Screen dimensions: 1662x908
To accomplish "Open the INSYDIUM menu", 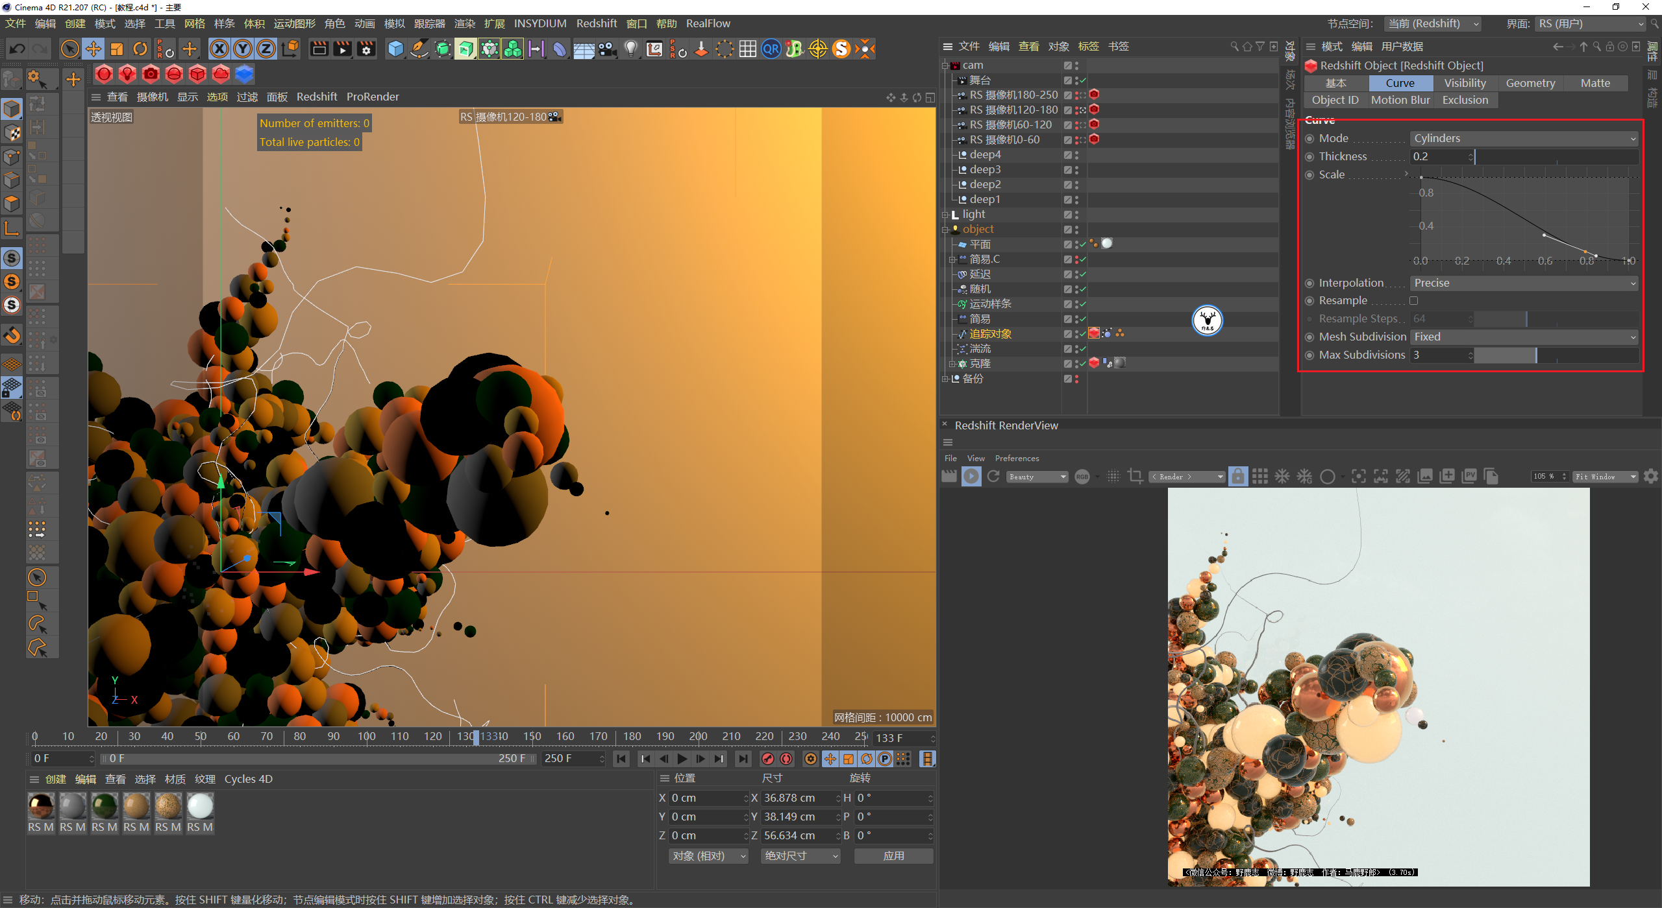I will pos(540,23).
